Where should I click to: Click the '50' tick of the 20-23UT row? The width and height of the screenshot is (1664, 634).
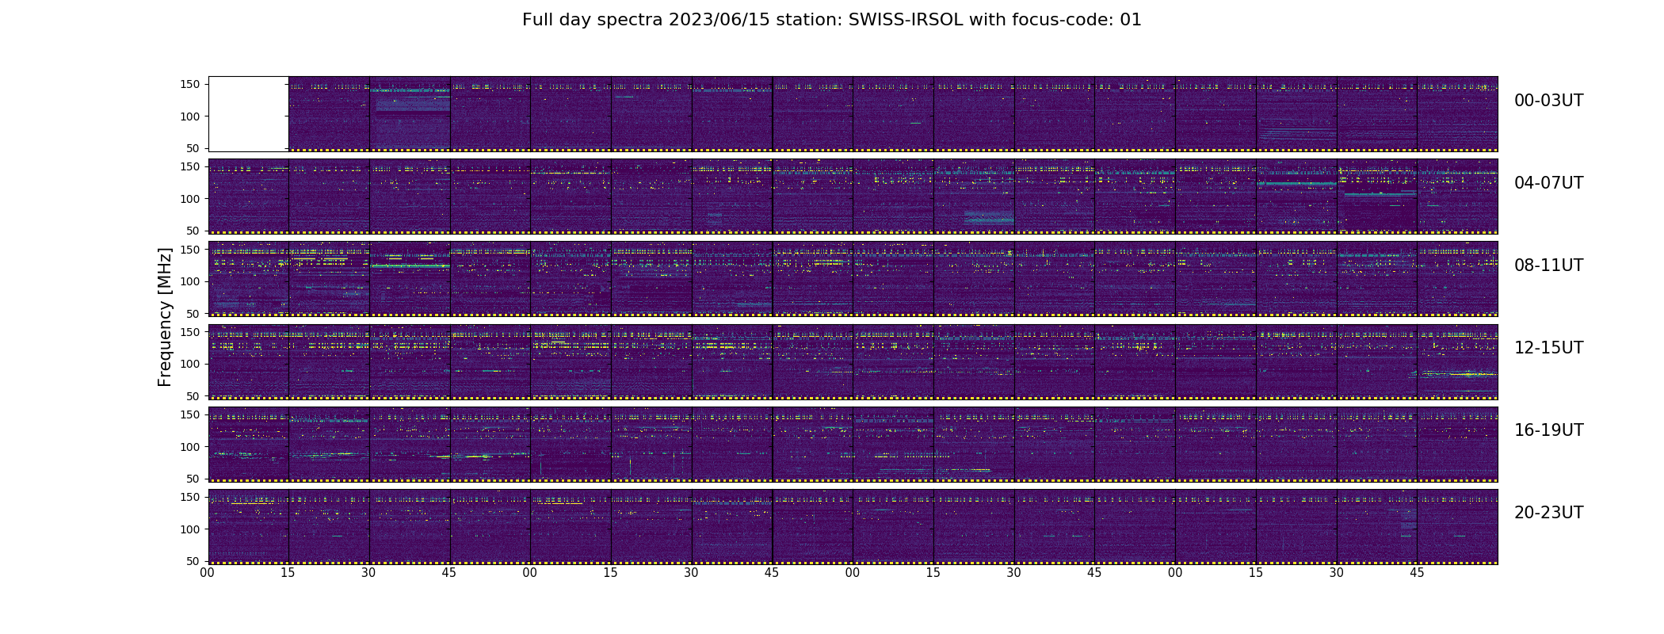(x=193, y=560)
